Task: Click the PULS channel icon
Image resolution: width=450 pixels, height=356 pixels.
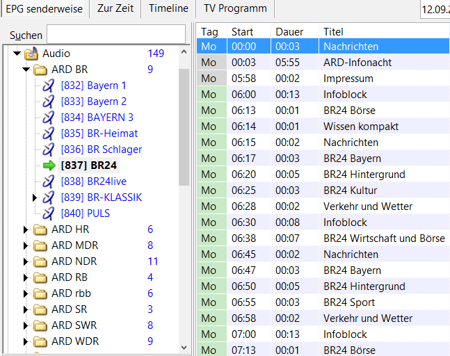Action: coord(48,213)
